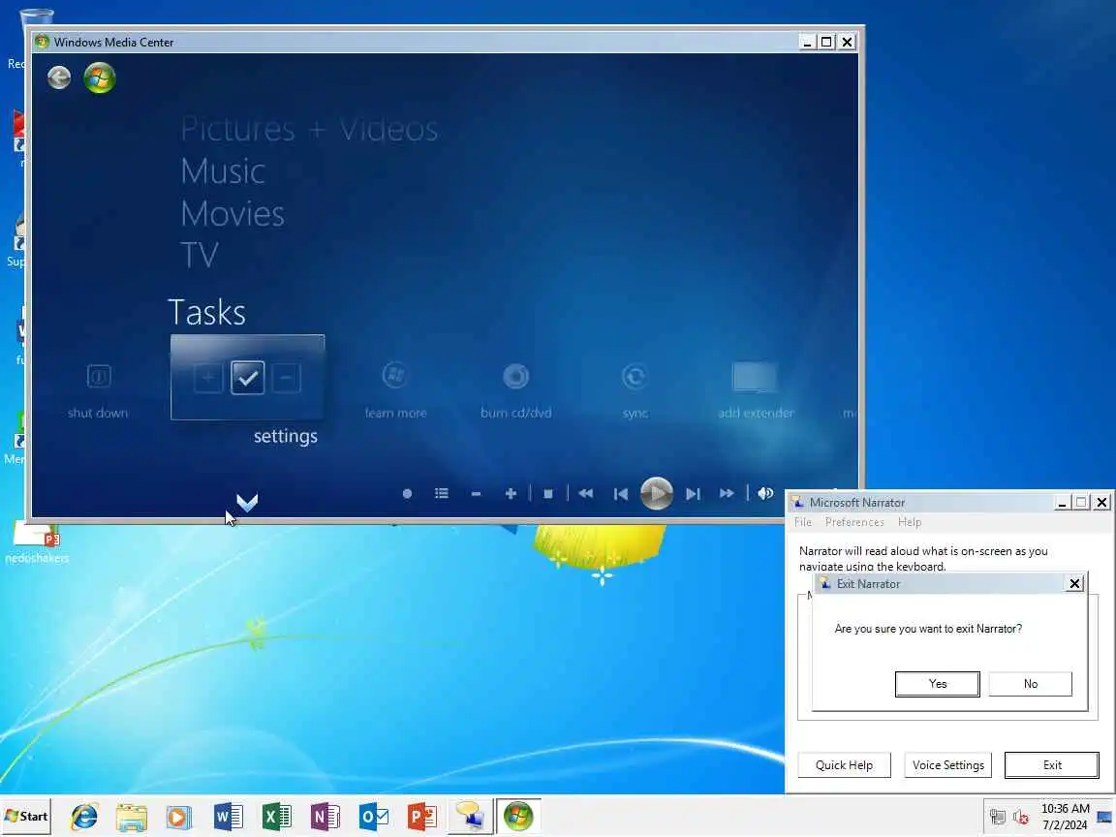Confirm exit by clicking Yes
1116x837 pixels.
(x=938, y=684)
